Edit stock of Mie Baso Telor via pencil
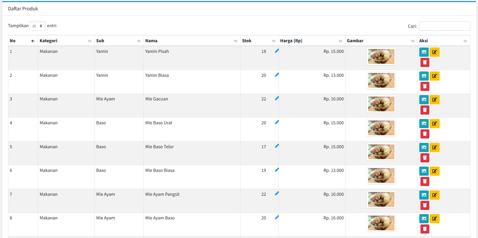 coord(277,146)
